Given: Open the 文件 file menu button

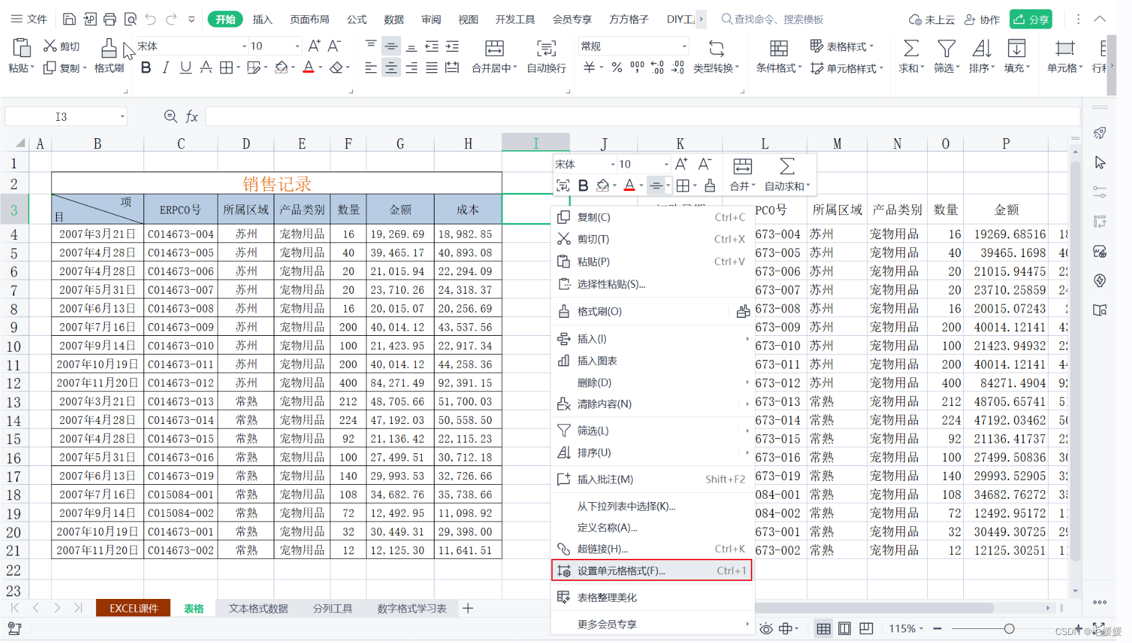Looking at the screenshot, I should 29,19.
